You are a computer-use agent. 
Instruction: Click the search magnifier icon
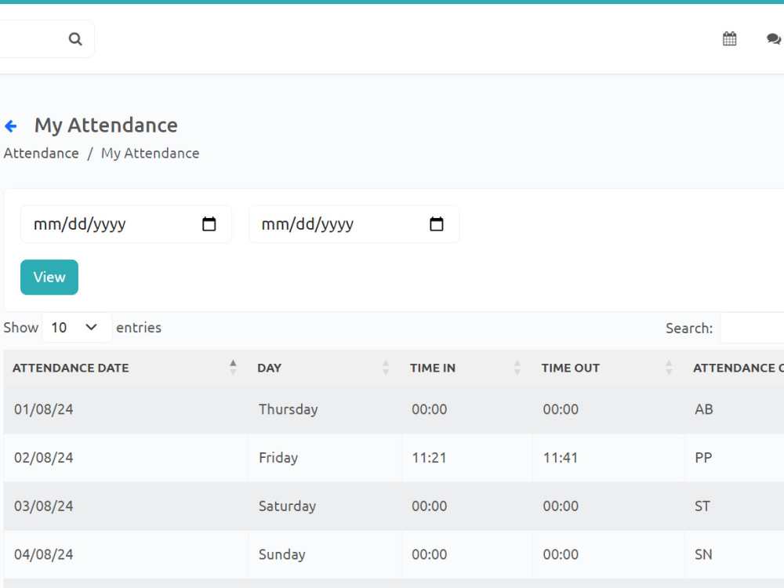tap(75, 39)
